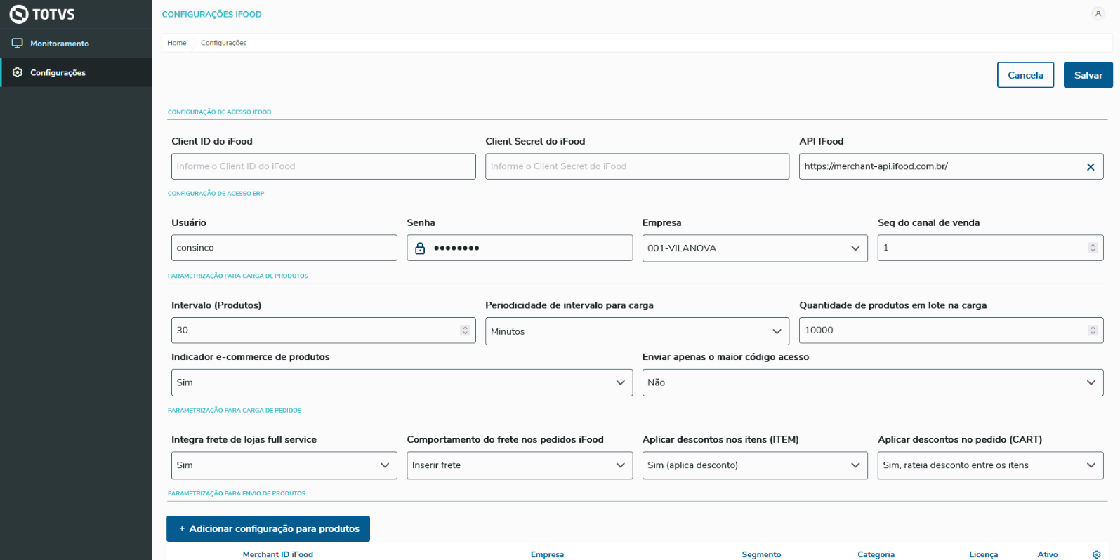Click Home breadcrumb link
Screen dimensions: 1120x560
pos(177,43)
